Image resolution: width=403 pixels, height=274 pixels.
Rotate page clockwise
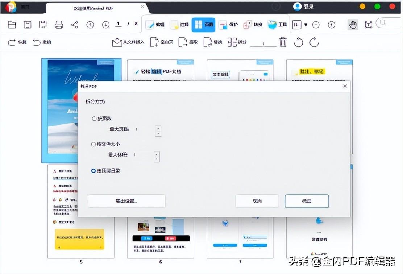314,42
